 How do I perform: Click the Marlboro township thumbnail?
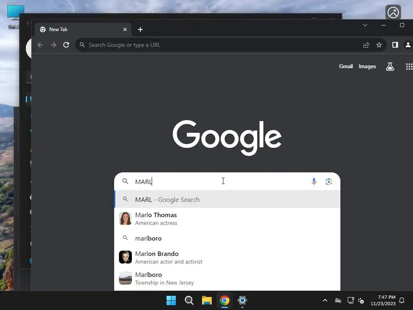pos(125,278)
